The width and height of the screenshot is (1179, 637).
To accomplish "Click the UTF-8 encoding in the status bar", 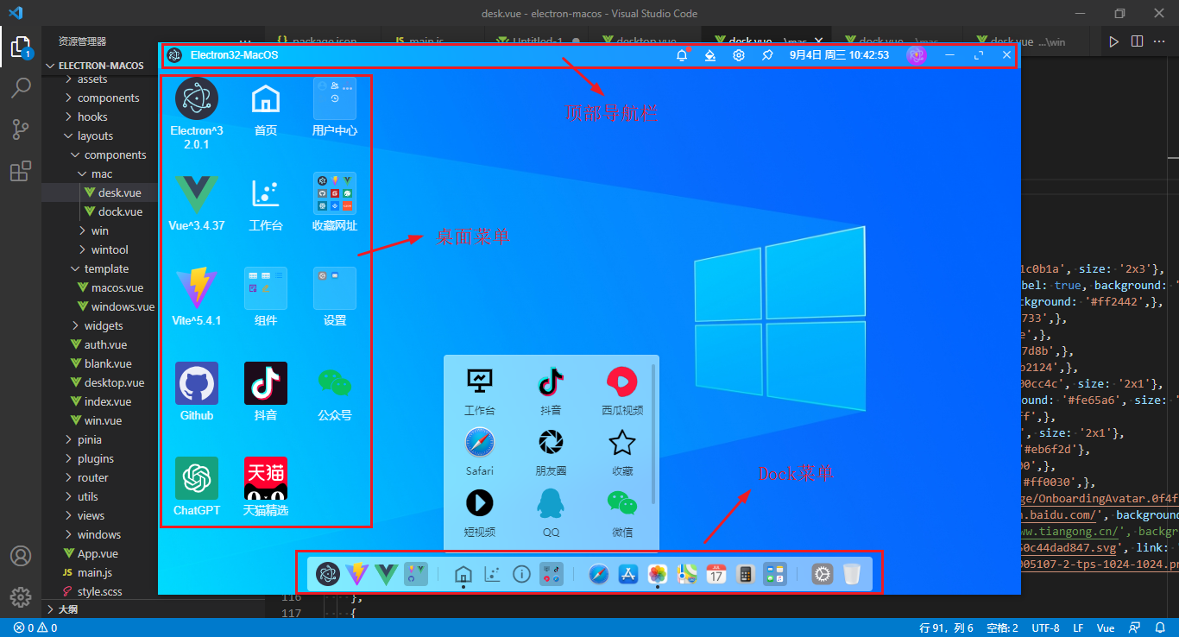I will pyautogui.click(x=1045, y=628).
